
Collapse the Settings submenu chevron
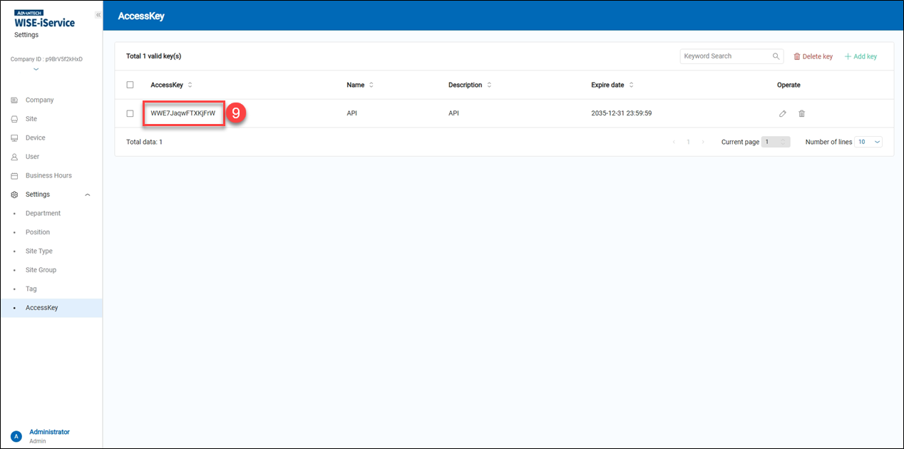pyautogui.click(x=87, y=194)
